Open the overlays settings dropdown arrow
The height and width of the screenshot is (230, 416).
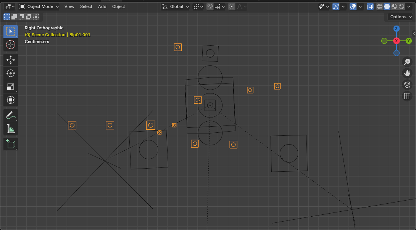(360, 6)
